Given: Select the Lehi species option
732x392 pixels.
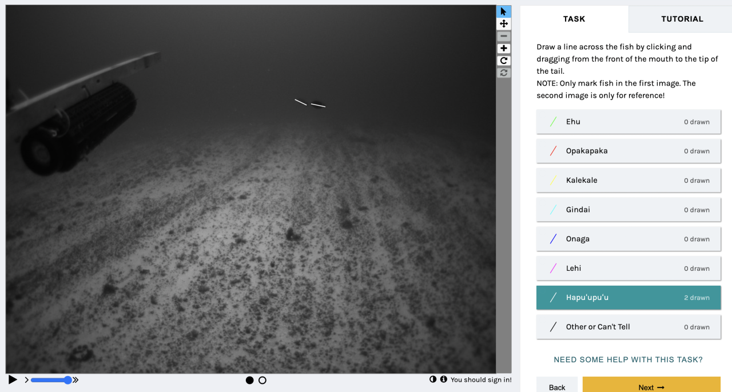Looking at the screenshot, I should point(628,269).
